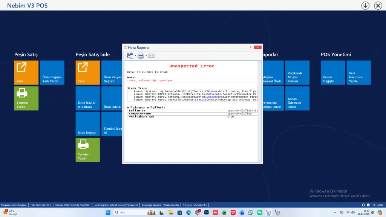Viewport: 386px width, 217px height.
Task: Select the Alınan Ödemeler Listesi tile
Action: coord(297,98)
